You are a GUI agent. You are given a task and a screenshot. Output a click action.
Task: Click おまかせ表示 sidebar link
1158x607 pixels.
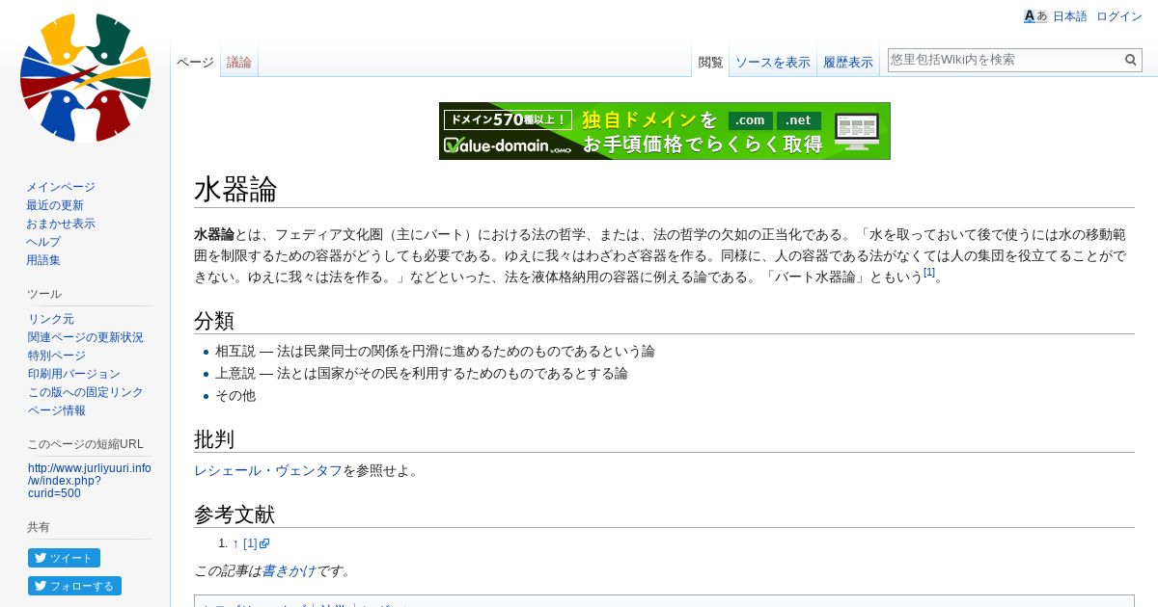pyautogui.click(x=61, y=224)
